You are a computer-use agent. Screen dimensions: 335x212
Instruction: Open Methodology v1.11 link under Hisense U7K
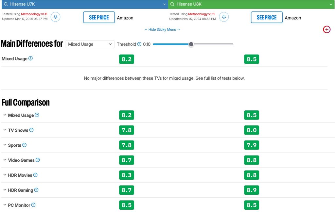(34, 14)
